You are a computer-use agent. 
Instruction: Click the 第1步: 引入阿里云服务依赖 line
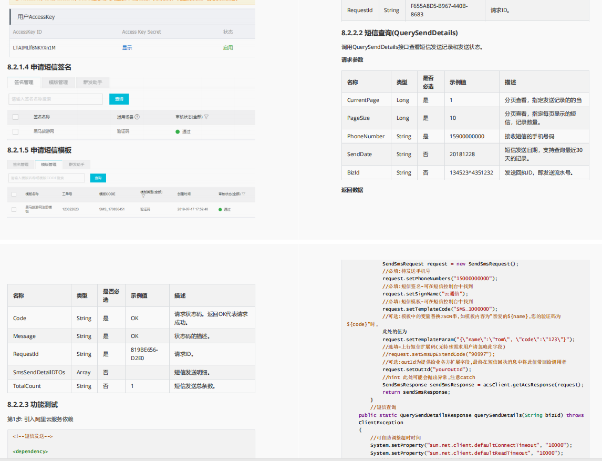[x=40, y=419]
